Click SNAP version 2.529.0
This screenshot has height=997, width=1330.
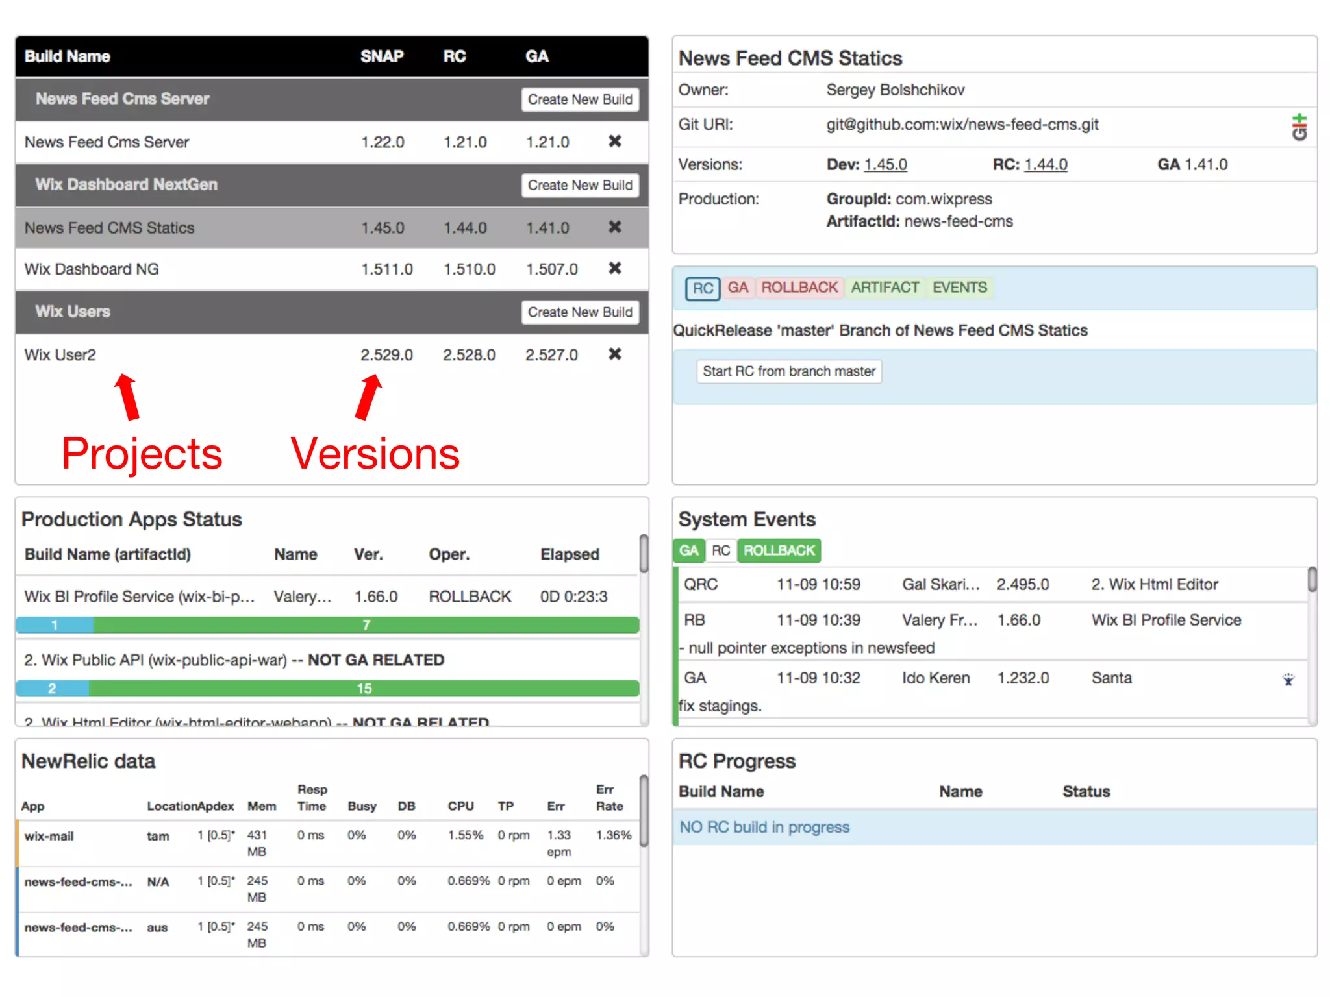coord(386,355)
